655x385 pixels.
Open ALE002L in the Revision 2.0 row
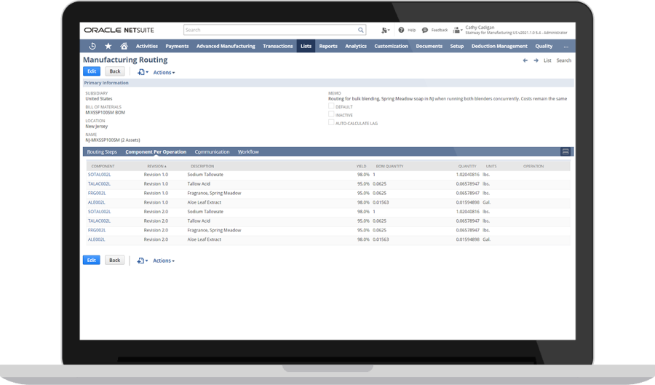coord(97,239)
